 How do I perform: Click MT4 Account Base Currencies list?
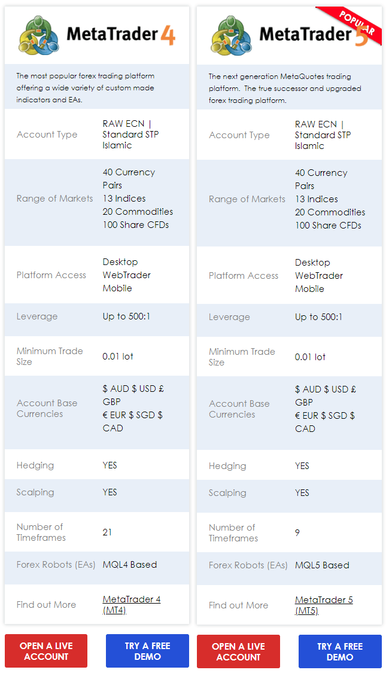point(133,408)
